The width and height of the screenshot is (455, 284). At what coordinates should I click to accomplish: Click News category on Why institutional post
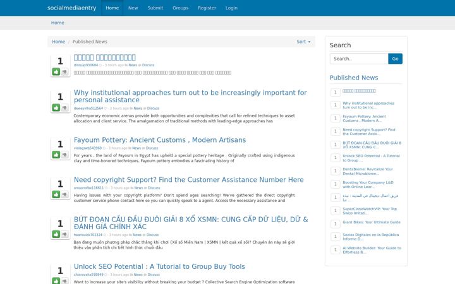coord(138,109)
